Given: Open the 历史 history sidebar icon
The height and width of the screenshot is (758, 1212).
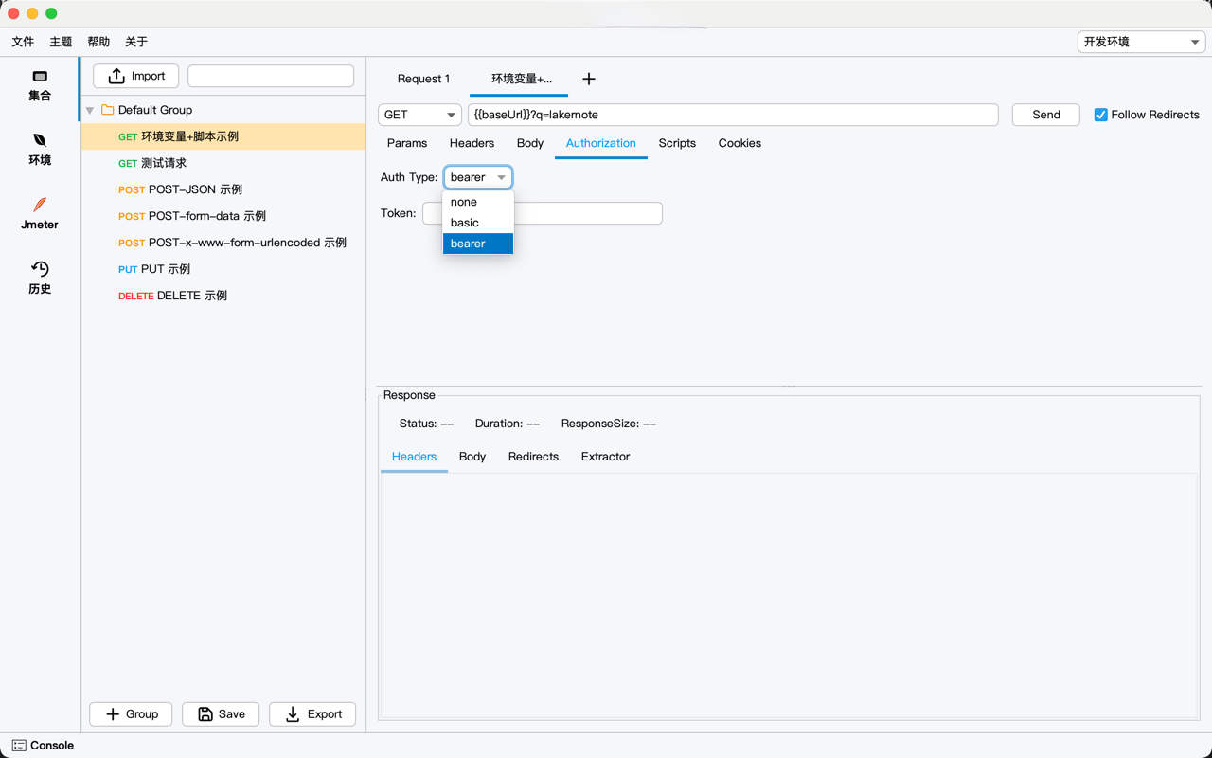Looking at the screenshot, I should (x=40, y=279).
